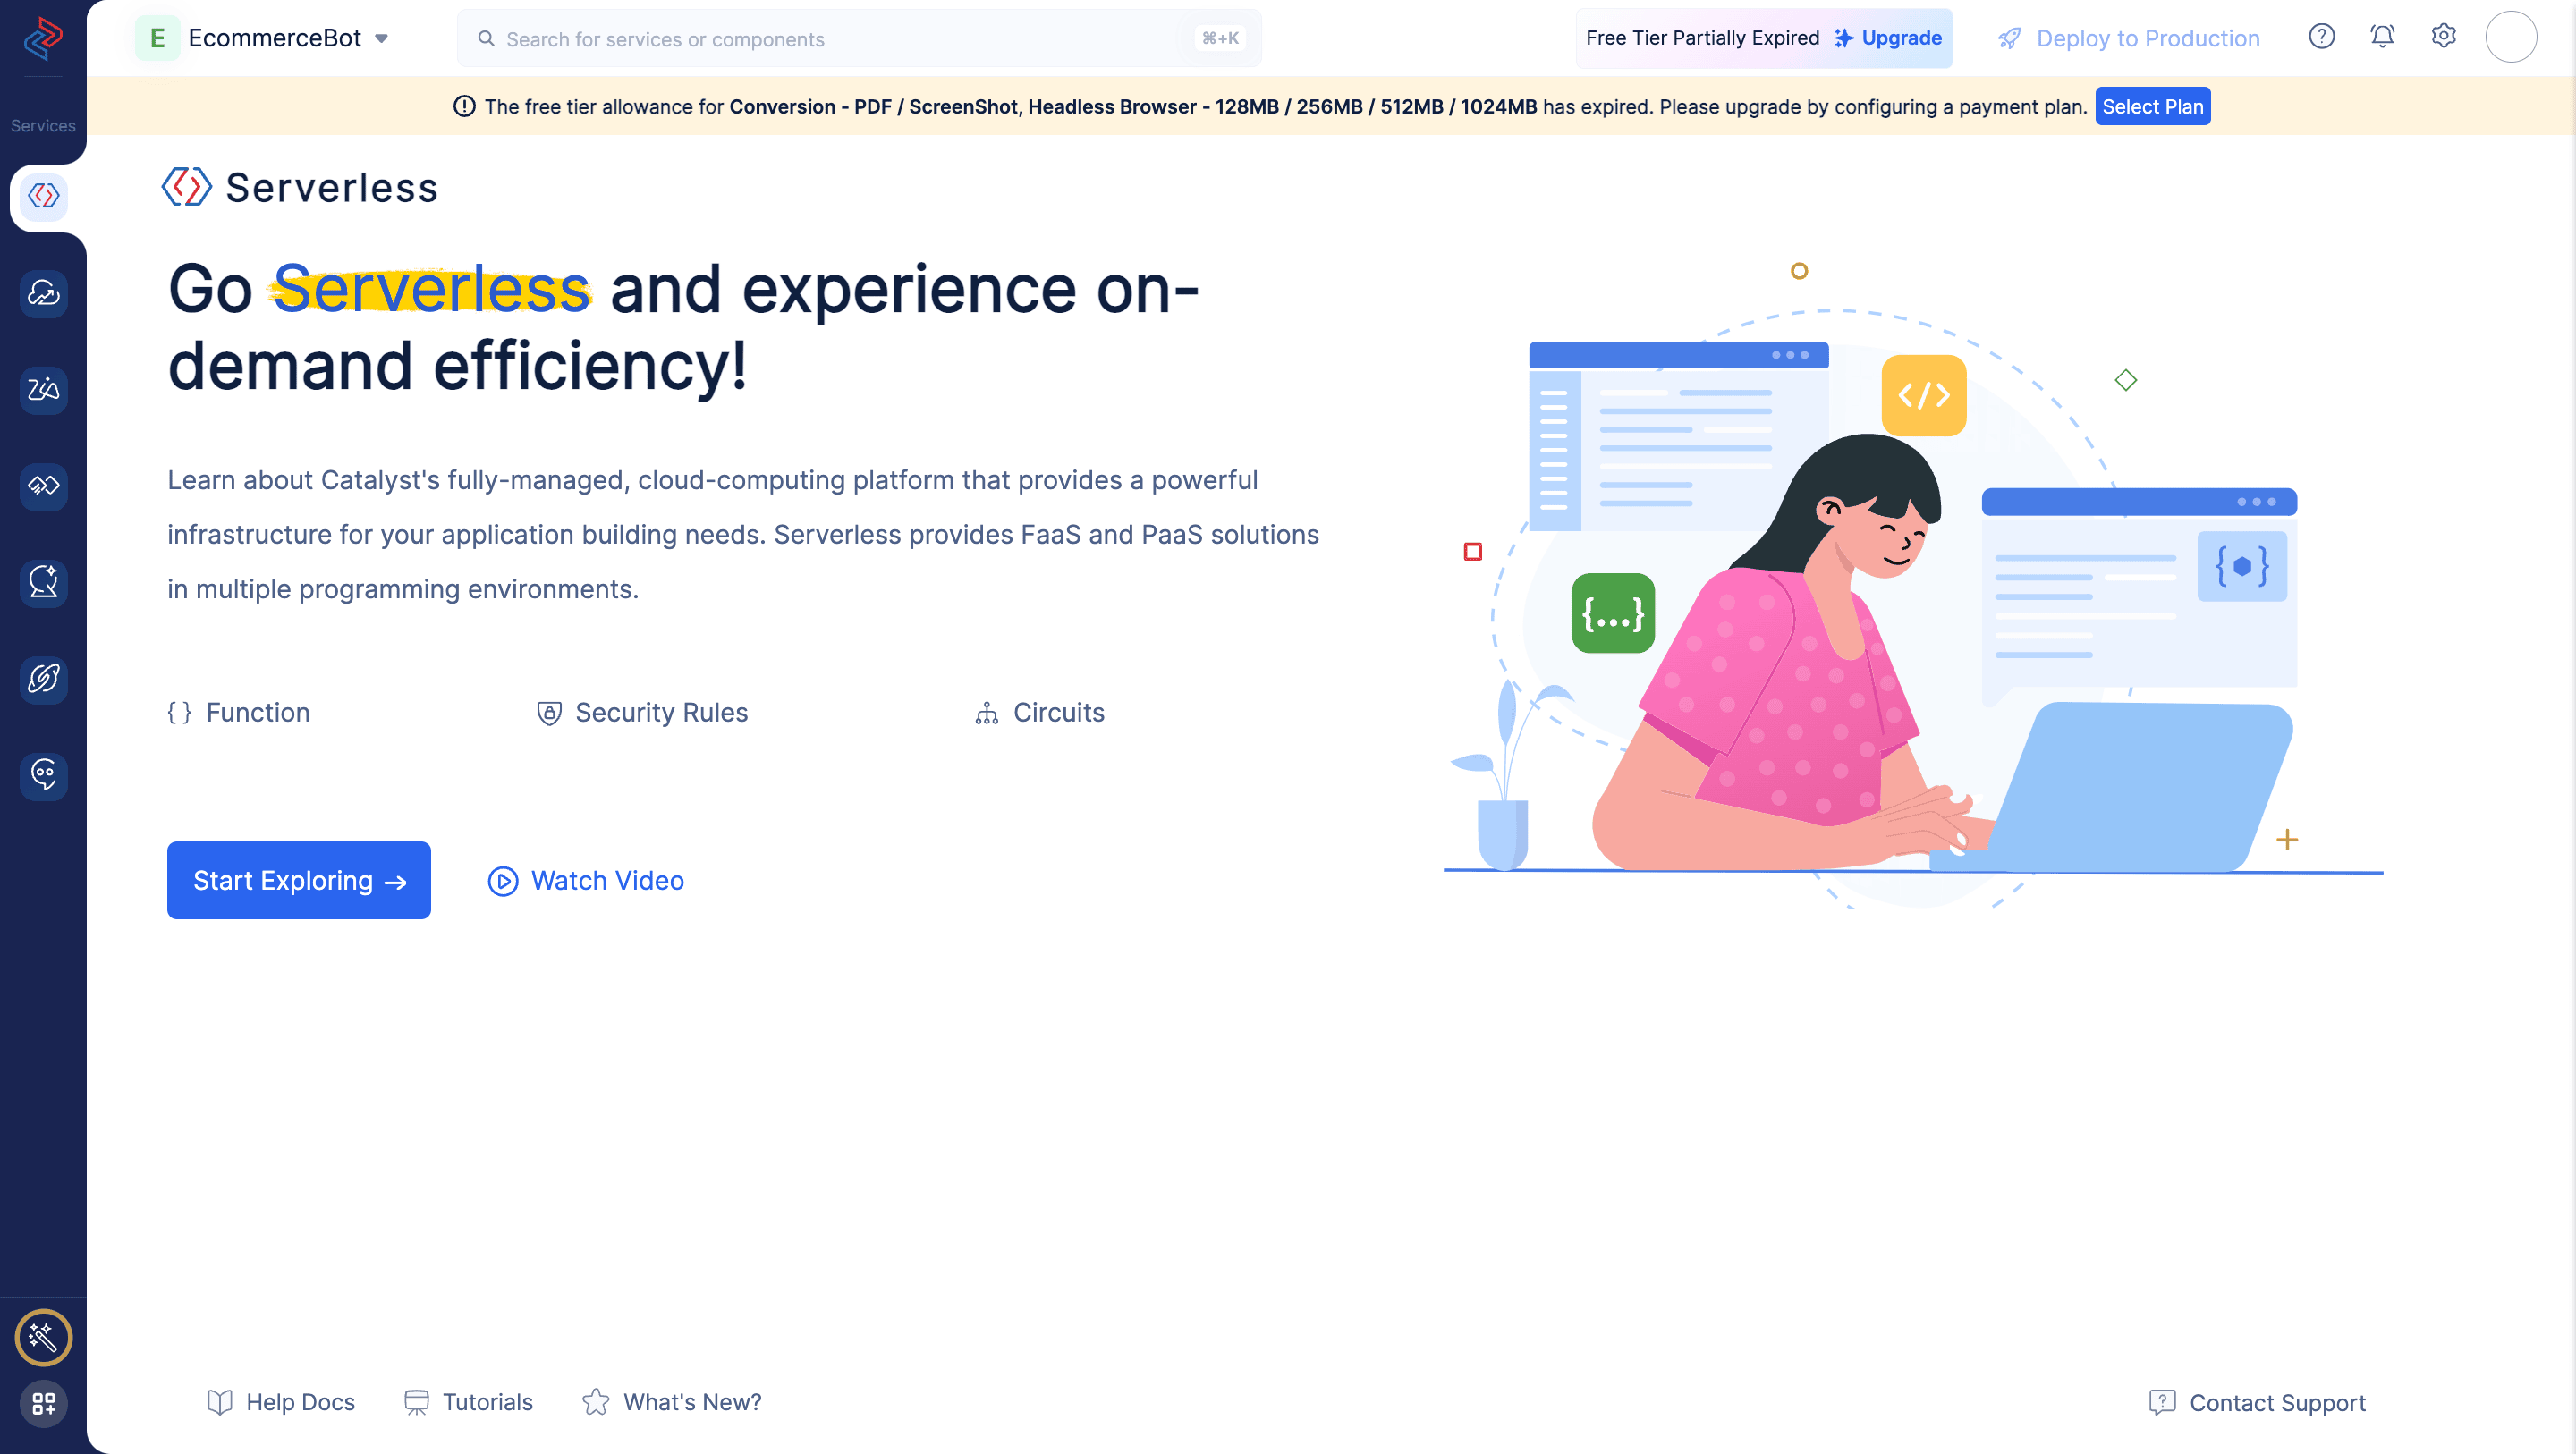Click the cloud/functions sidebar icon
The image size is (2576, 1454).
(42, 290)
